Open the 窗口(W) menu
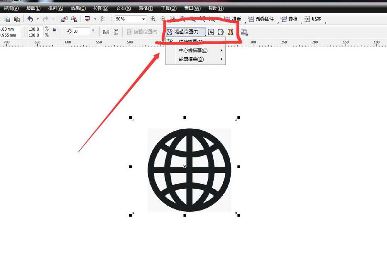Viewport: 387px width, 255px height. 192,8
